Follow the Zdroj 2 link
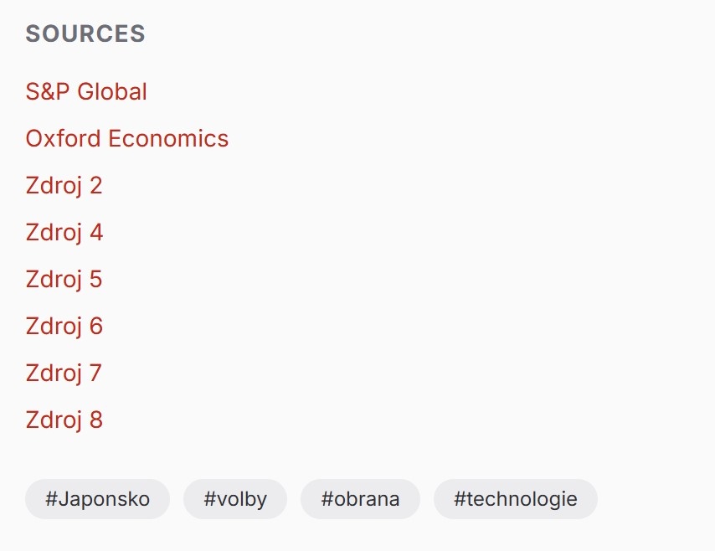Image resolution: width=715 pixels, height=551 pixels. [64, 185]
